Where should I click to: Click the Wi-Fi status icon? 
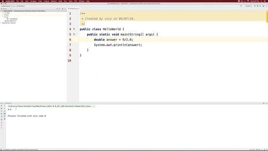[248, 1]
